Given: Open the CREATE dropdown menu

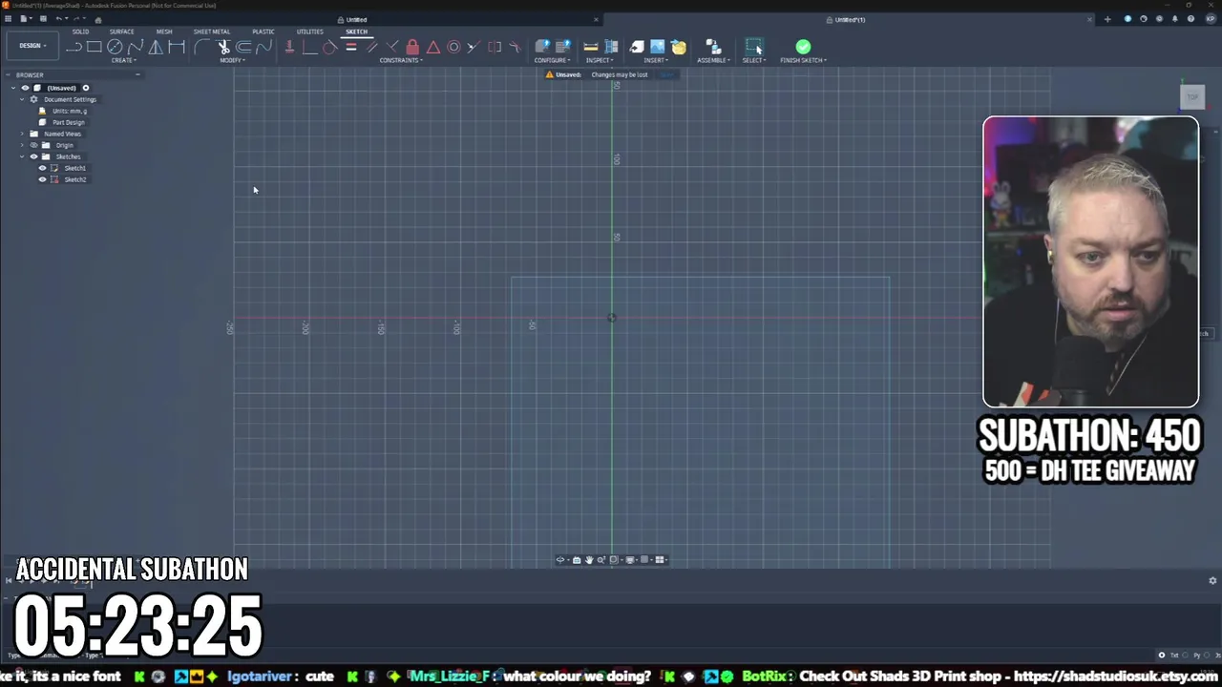Looking at the screenshot, I should click(123, 60).
